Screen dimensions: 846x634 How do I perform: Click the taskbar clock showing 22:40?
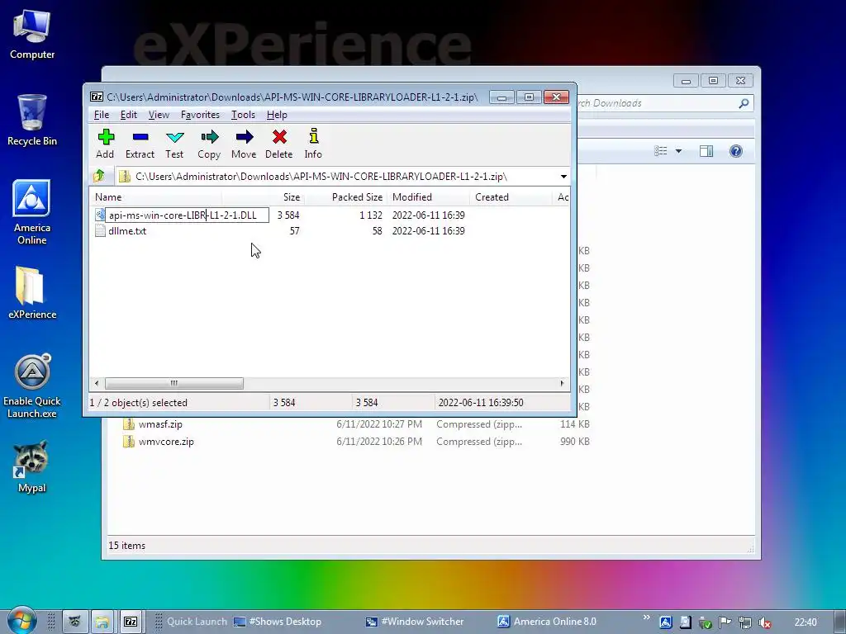[806, 622]
